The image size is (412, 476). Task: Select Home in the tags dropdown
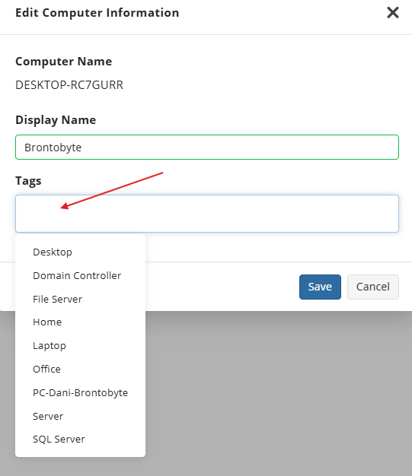click(80, 322)
